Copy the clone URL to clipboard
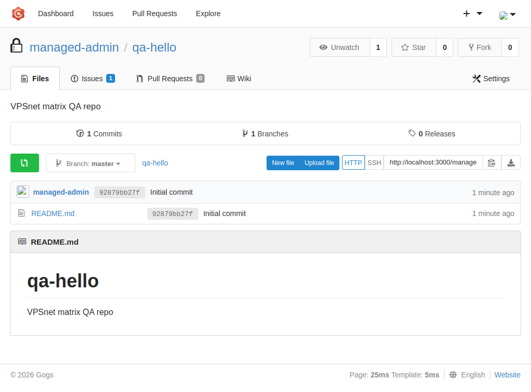The image size is (531, 392). coord(492,163)
